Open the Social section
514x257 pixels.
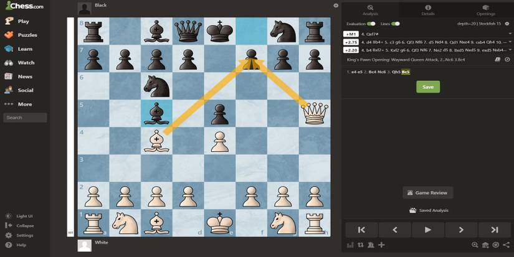[19, 90]
